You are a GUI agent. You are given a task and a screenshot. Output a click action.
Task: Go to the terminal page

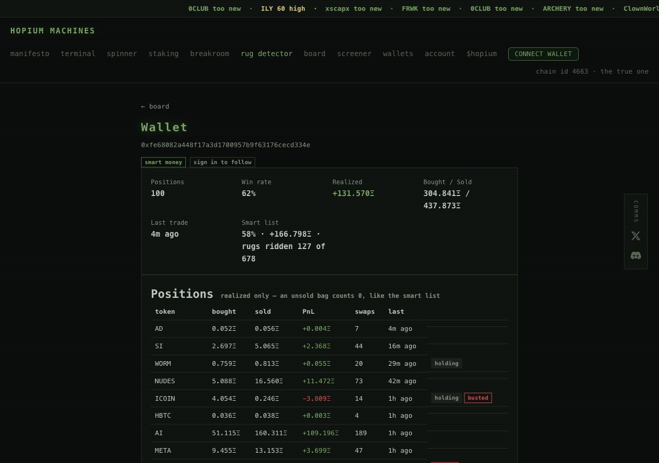[x=78, y=54]
